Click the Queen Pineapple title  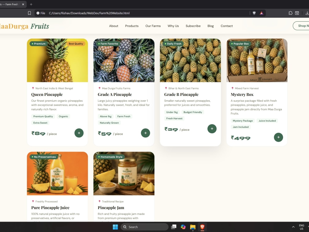tap(47, 94)
